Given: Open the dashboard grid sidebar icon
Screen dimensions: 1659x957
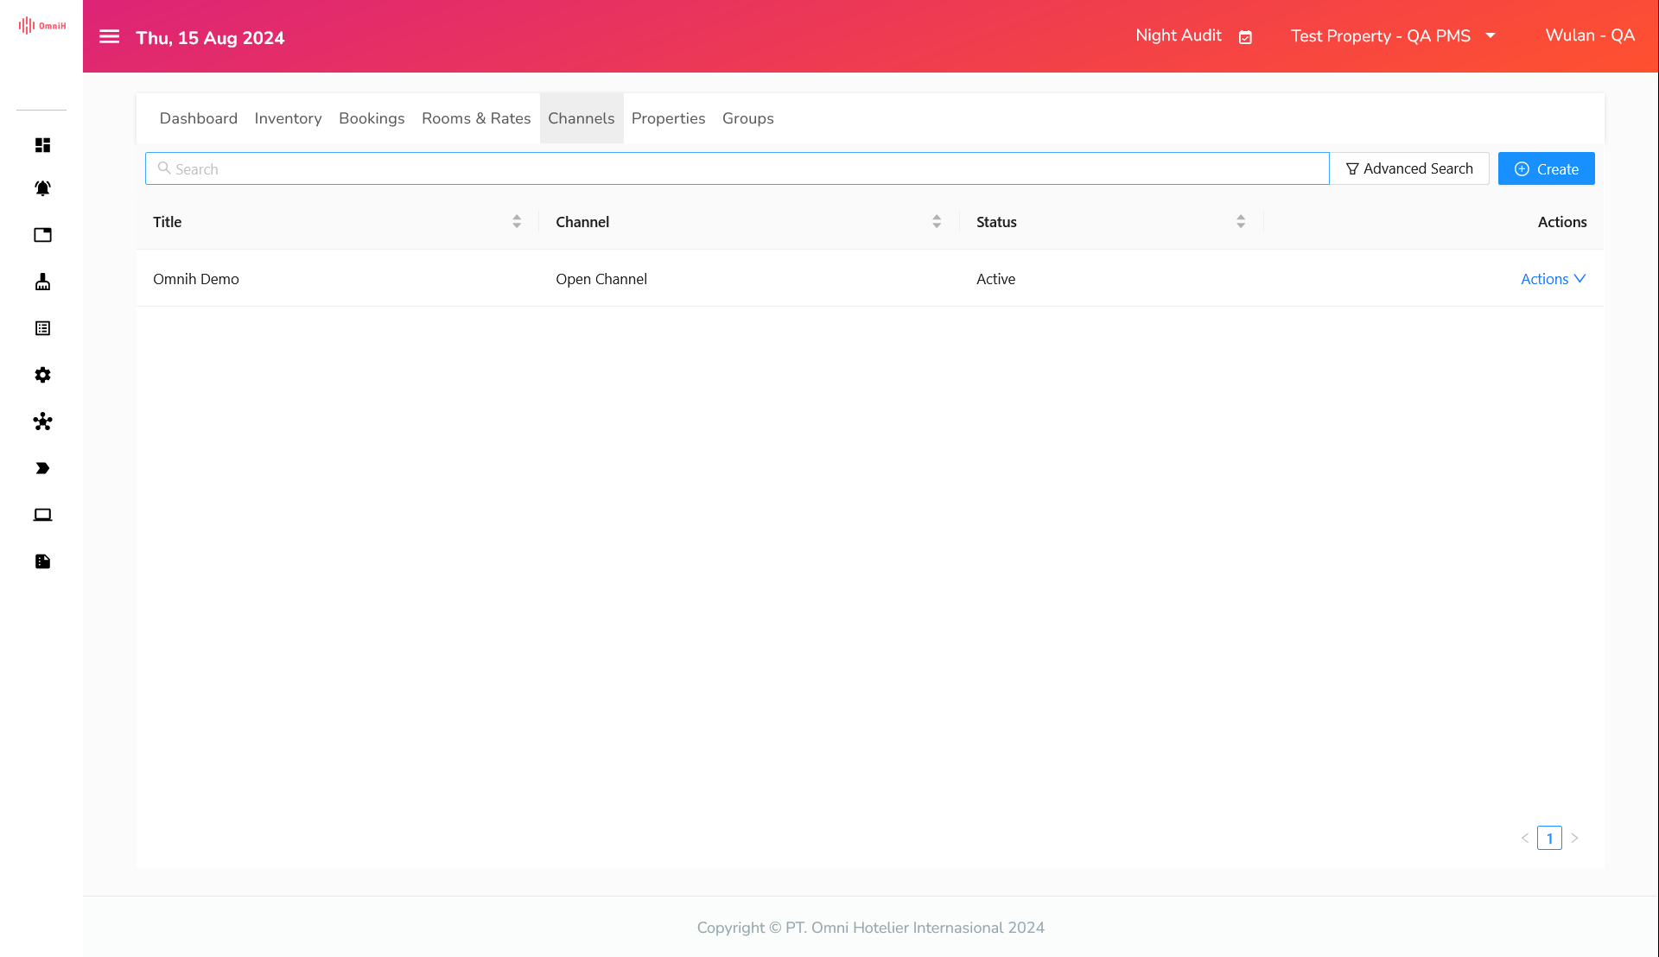Looking at the screenshot, I should pyautogui.click(x=42, y=145).
